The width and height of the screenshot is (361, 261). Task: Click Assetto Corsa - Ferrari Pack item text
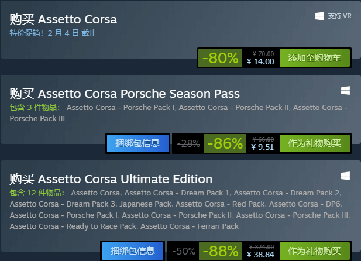point(190,226)
